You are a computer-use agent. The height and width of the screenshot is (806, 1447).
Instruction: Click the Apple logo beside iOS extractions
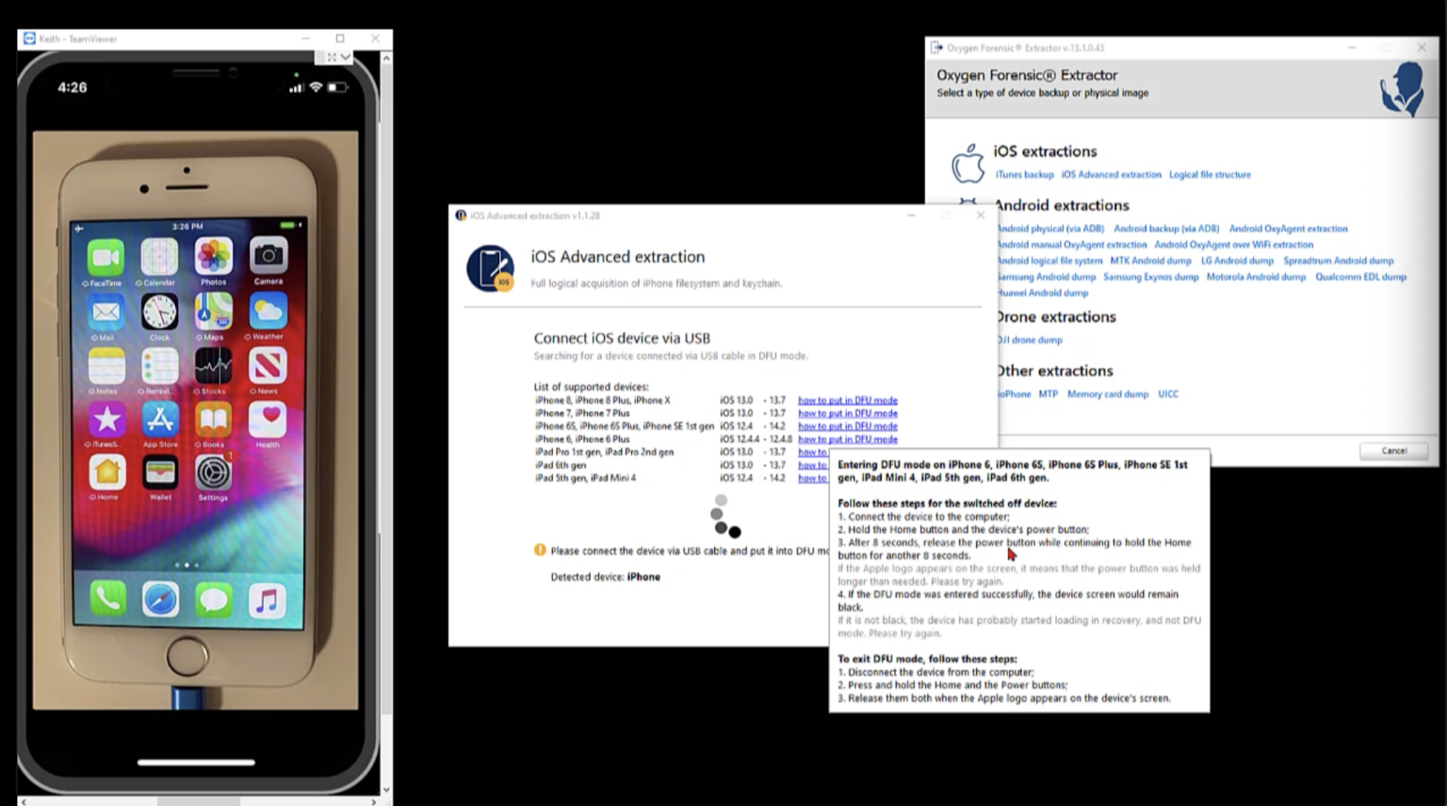pos(967,164)
